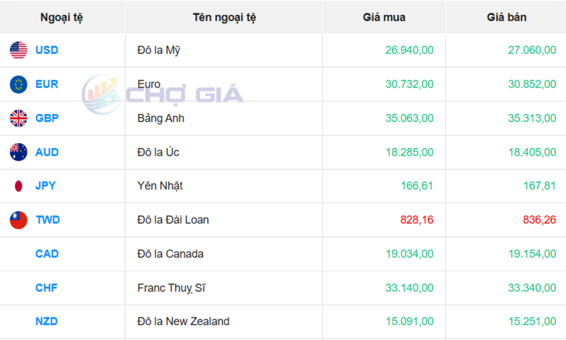Open the EUR currency link
Screen dimensions: 566x340
point(47,84)
